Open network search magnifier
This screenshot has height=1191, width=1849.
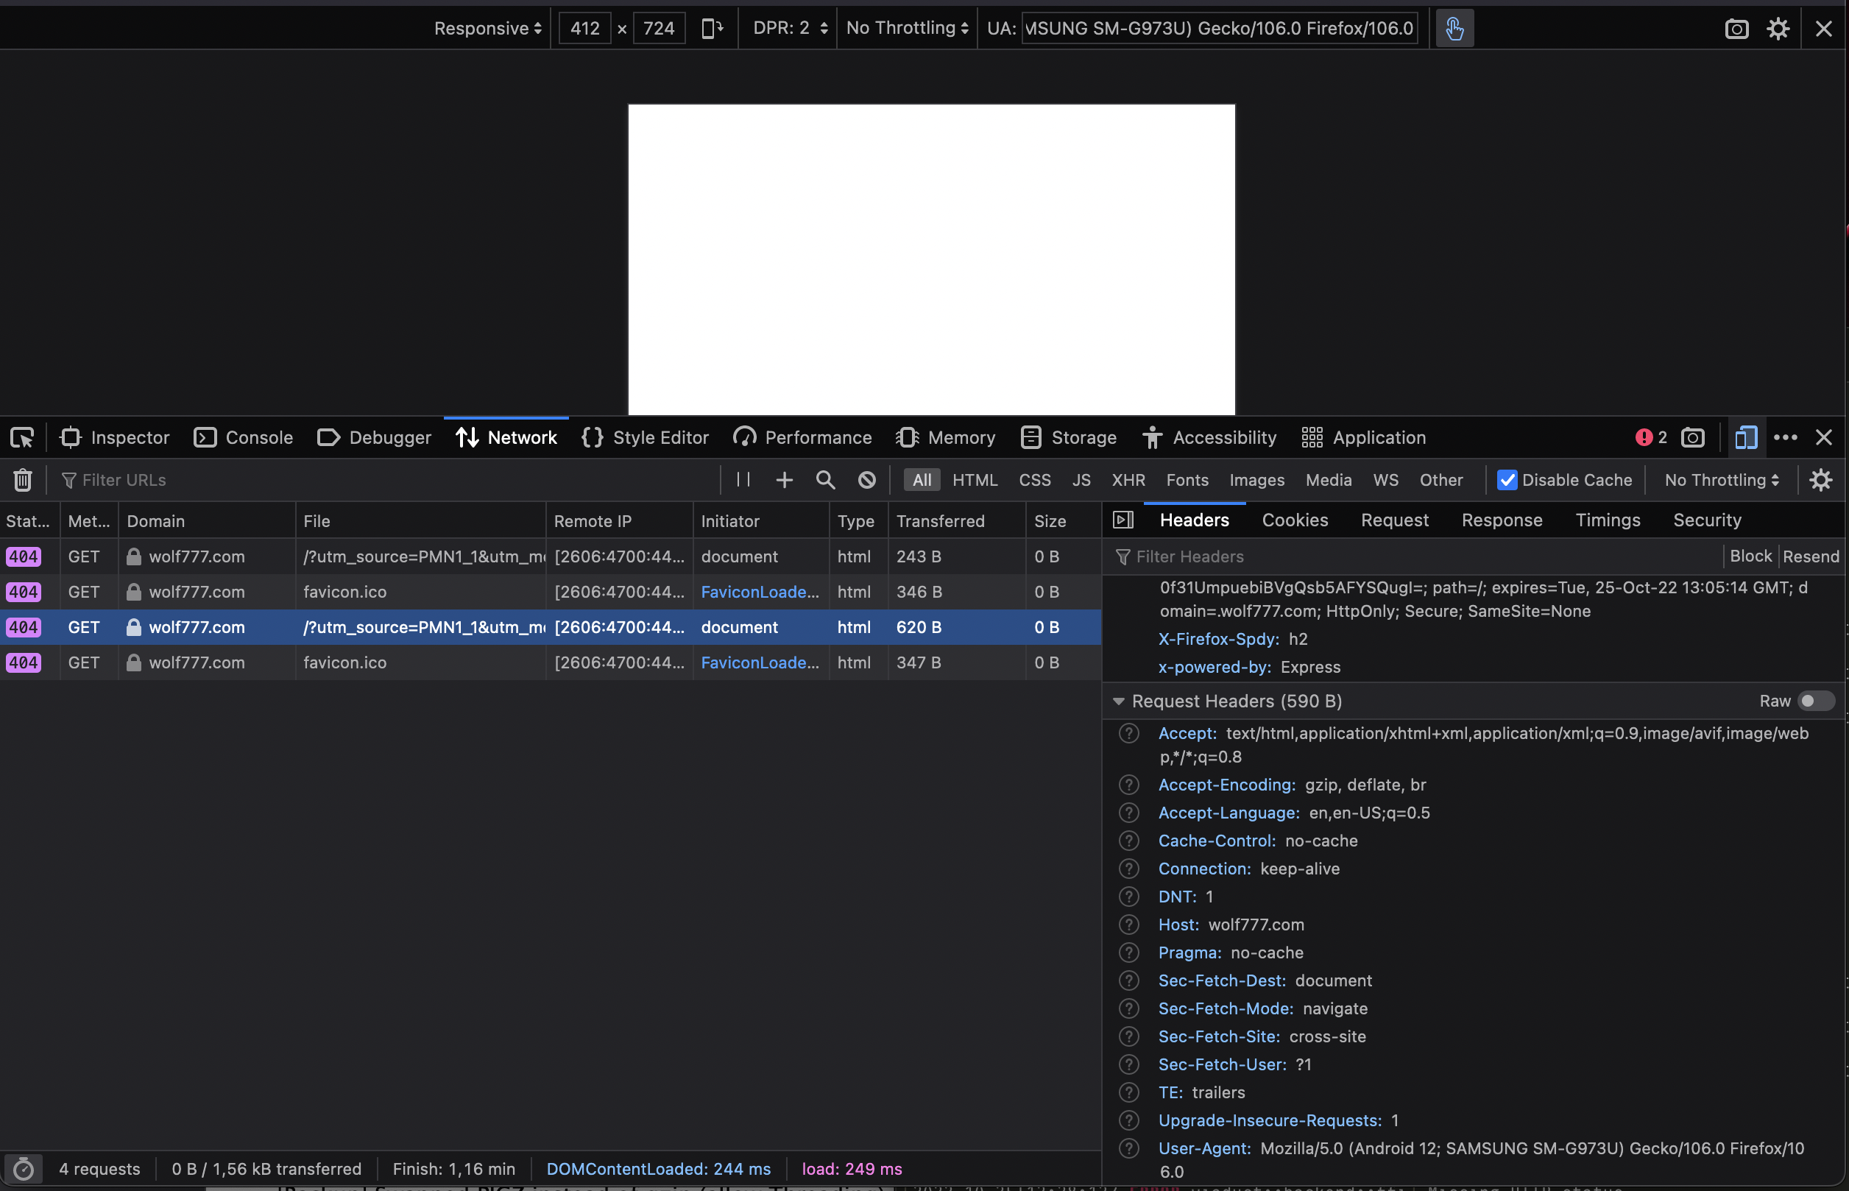(825, 480)
